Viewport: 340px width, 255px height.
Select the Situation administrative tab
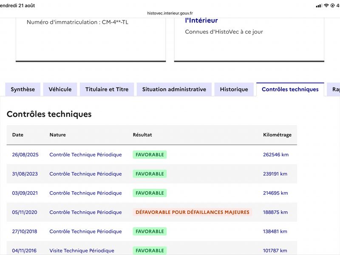pyautogui.click(x=174, y=89)
